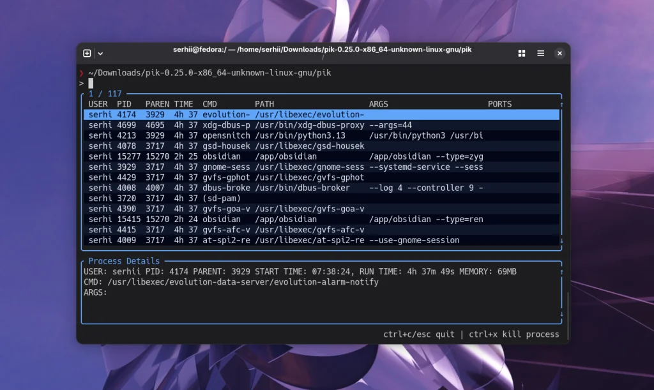The image size is (654, 390).
Task: Select the at-spi2-registryd process row
Action: (255, 240)
